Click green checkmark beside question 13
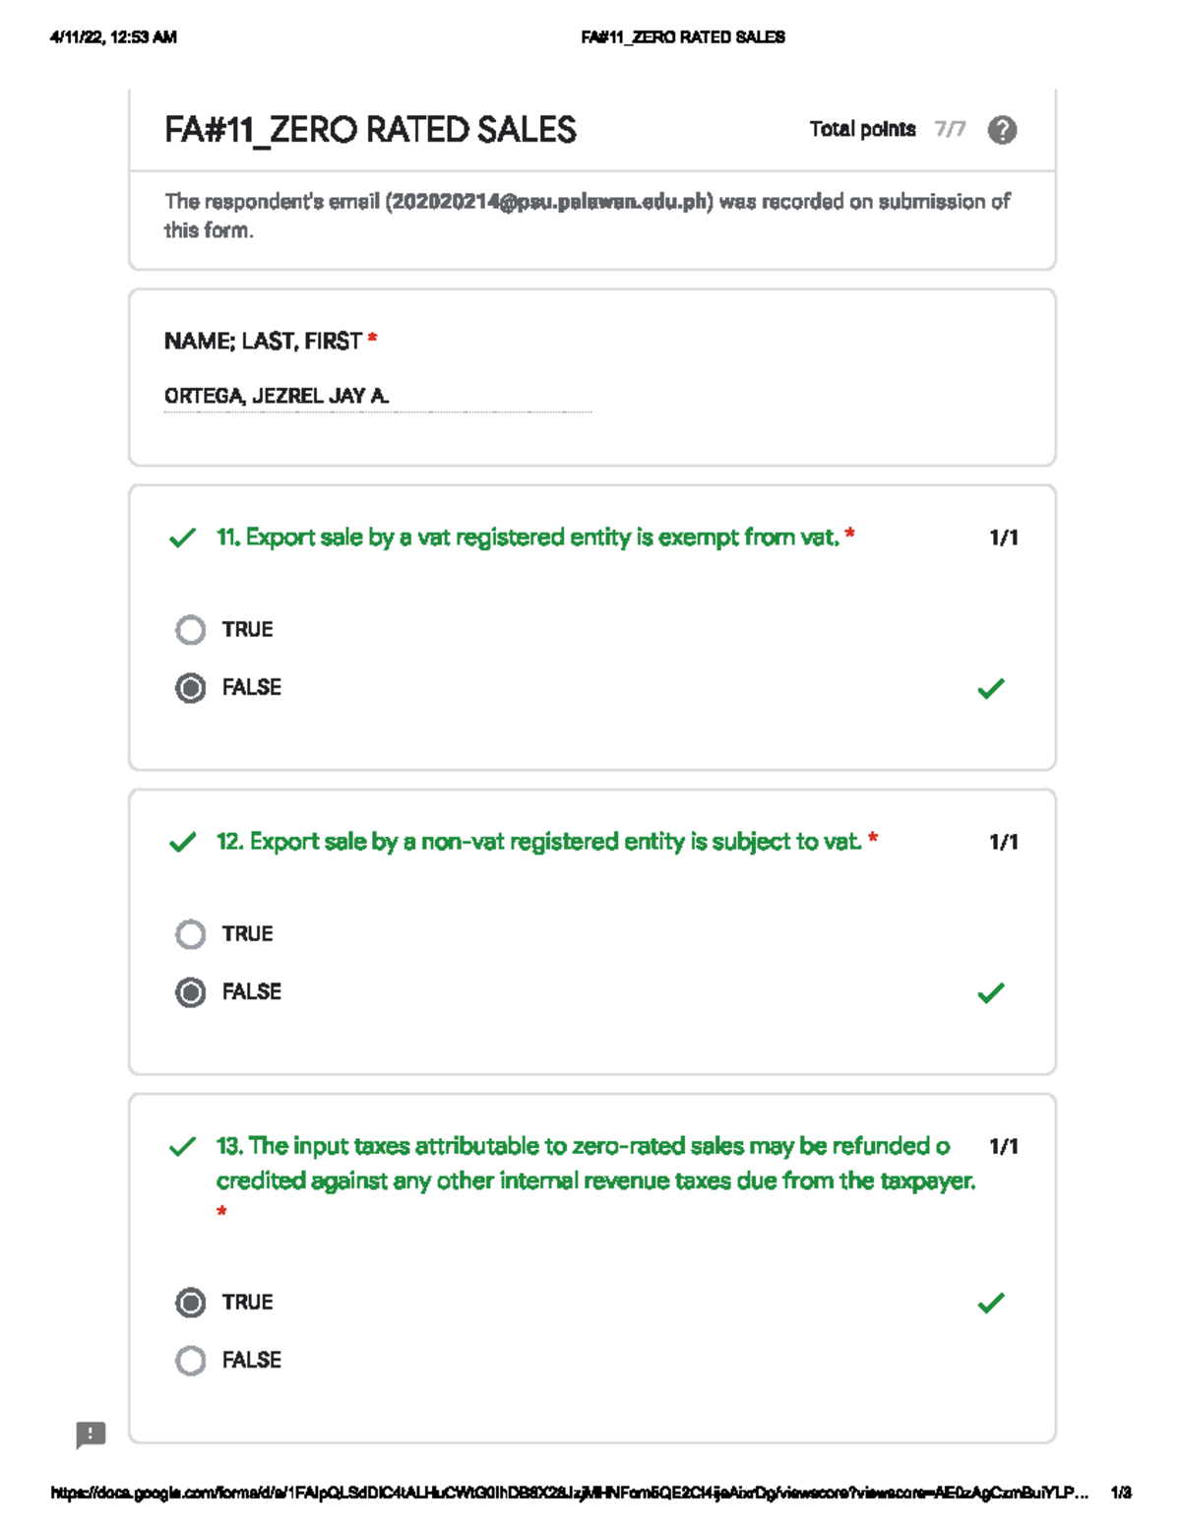 (183, 1147)
